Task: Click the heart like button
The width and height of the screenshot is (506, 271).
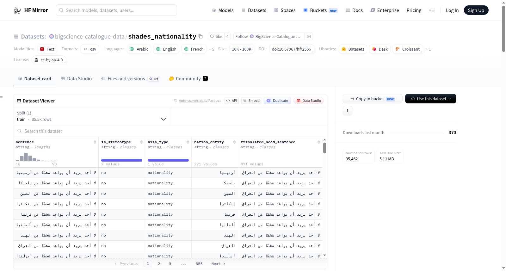Action: [216, 37]
